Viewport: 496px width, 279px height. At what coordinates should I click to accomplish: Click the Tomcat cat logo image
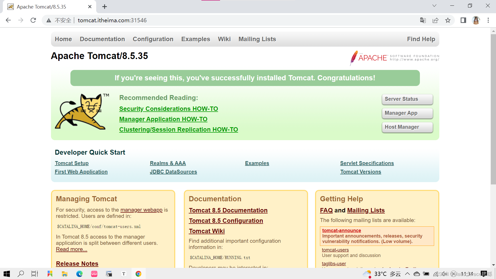[x=82, y=111]
